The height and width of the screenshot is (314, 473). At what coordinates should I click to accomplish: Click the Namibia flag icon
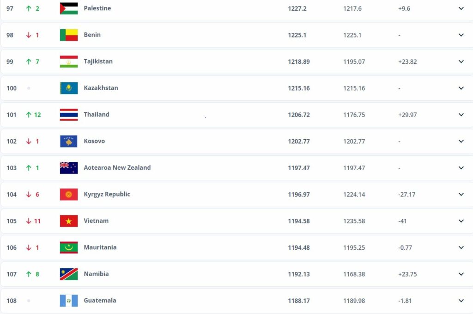[69, 274]
